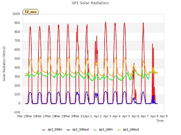The image size is (181, 135).
Task: Click the Apr 7 x-axis label
Action: click(x=145, y=116)
